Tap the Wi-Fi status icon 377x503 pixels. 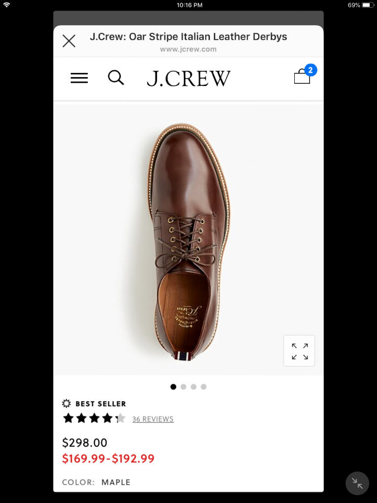(7, 5)
